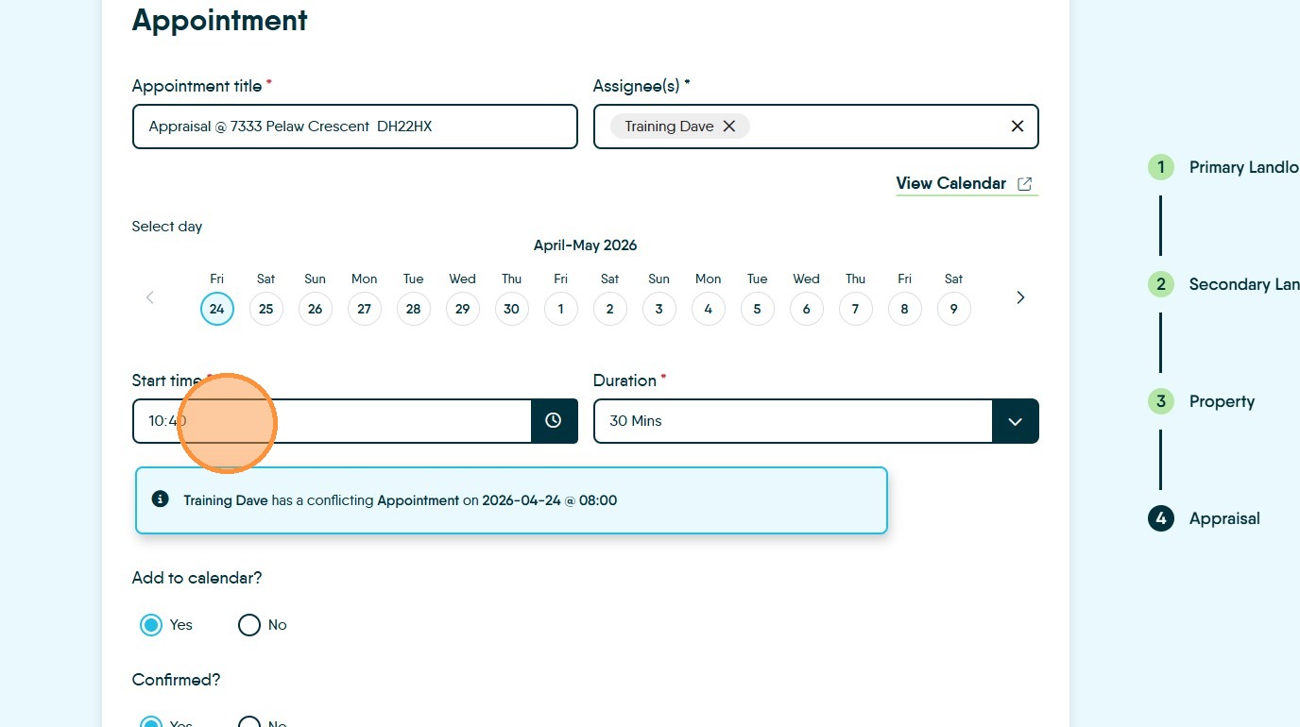Image resolution: width=1300 pixels, height=727 pixels.
Task: Remove Training Dave assignee chip
Action: [729, 127]
